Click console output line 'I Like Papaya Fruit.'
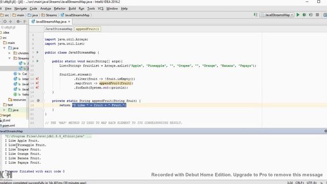This screenshot has width=327, height=184. [22, 163]
